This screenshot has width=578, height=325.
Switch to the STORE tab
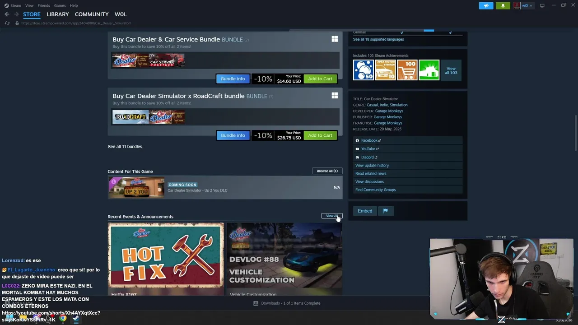(32, 14)
